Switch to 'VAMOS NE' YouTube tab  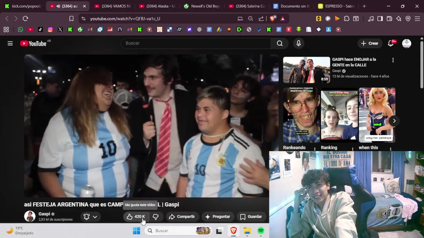(113, 6)
